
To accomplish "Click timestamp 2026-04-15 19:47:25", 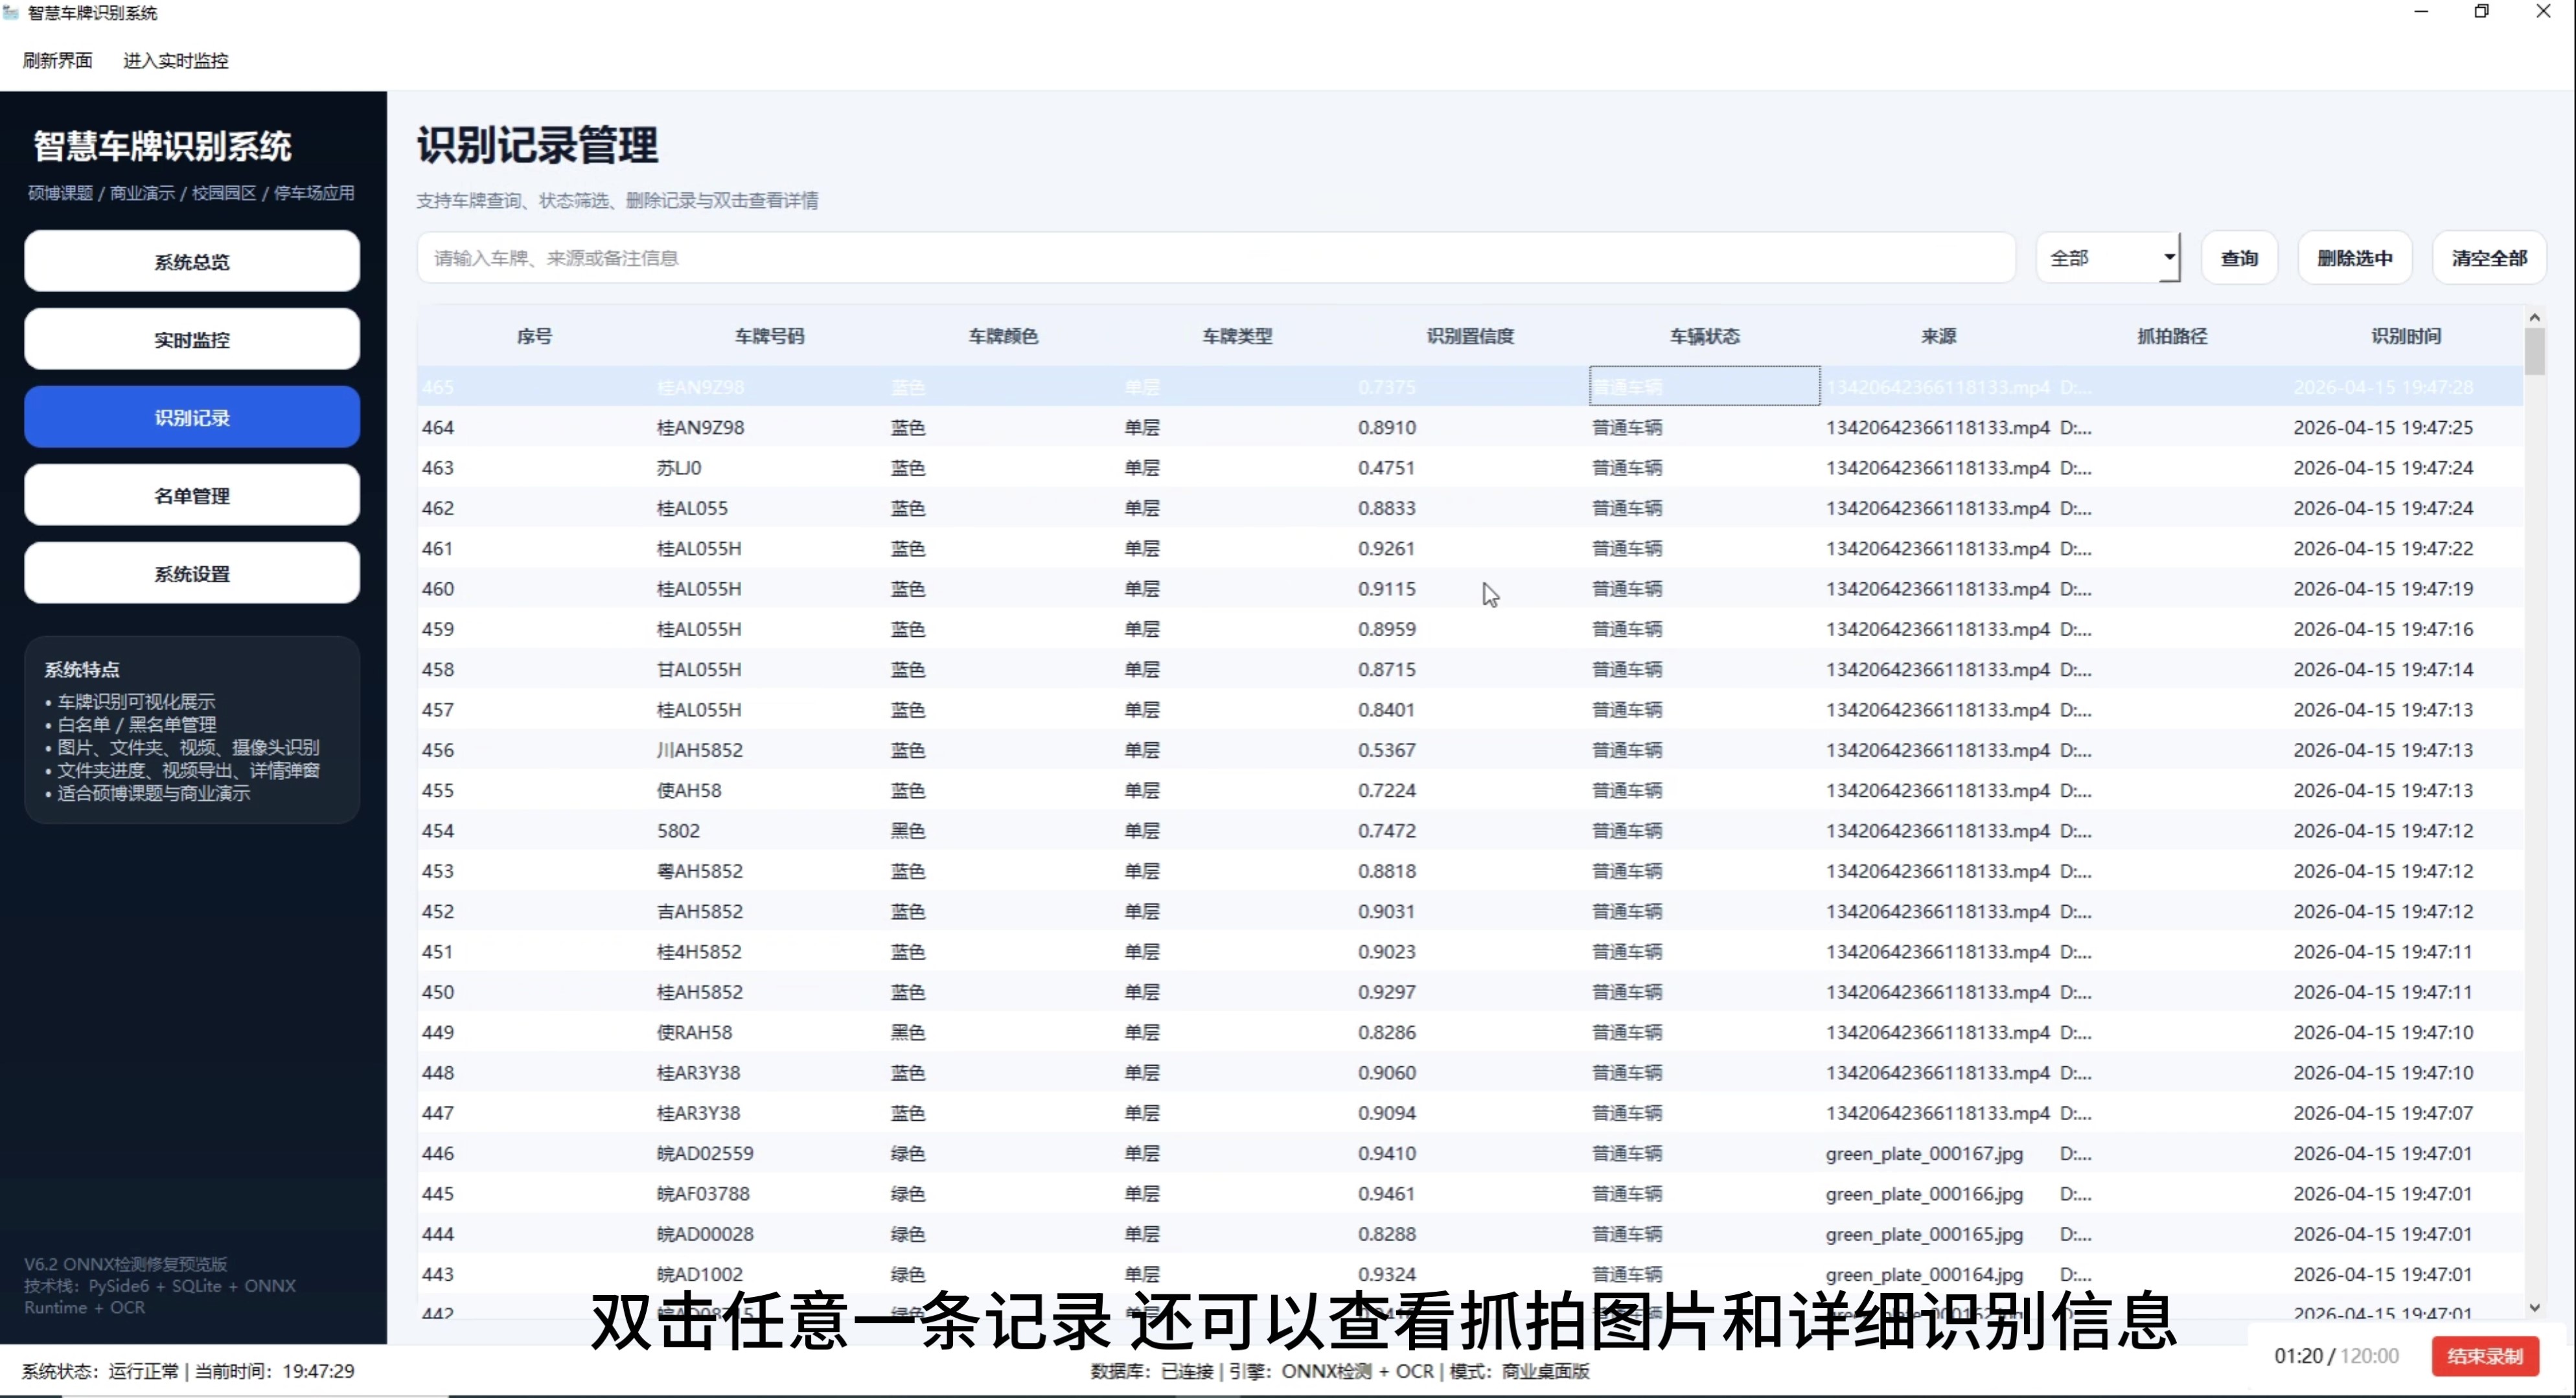I will tap(2383, 427).
